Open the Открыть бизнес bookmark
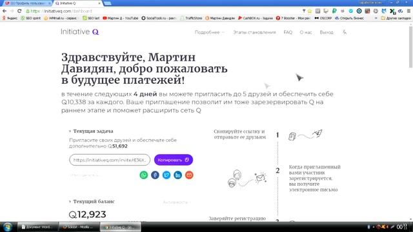This screenshot has height=232, width=413. click(350, 18)
